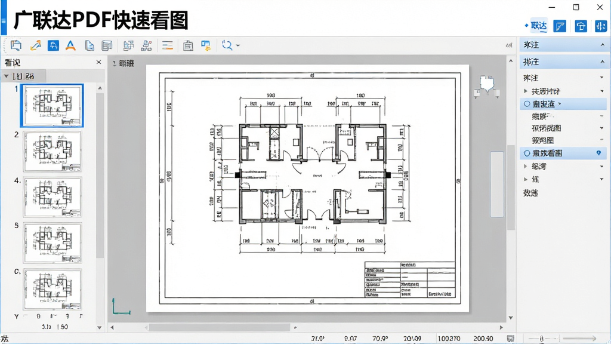Click small gray icon at toolbar's far right

(509, 45)
